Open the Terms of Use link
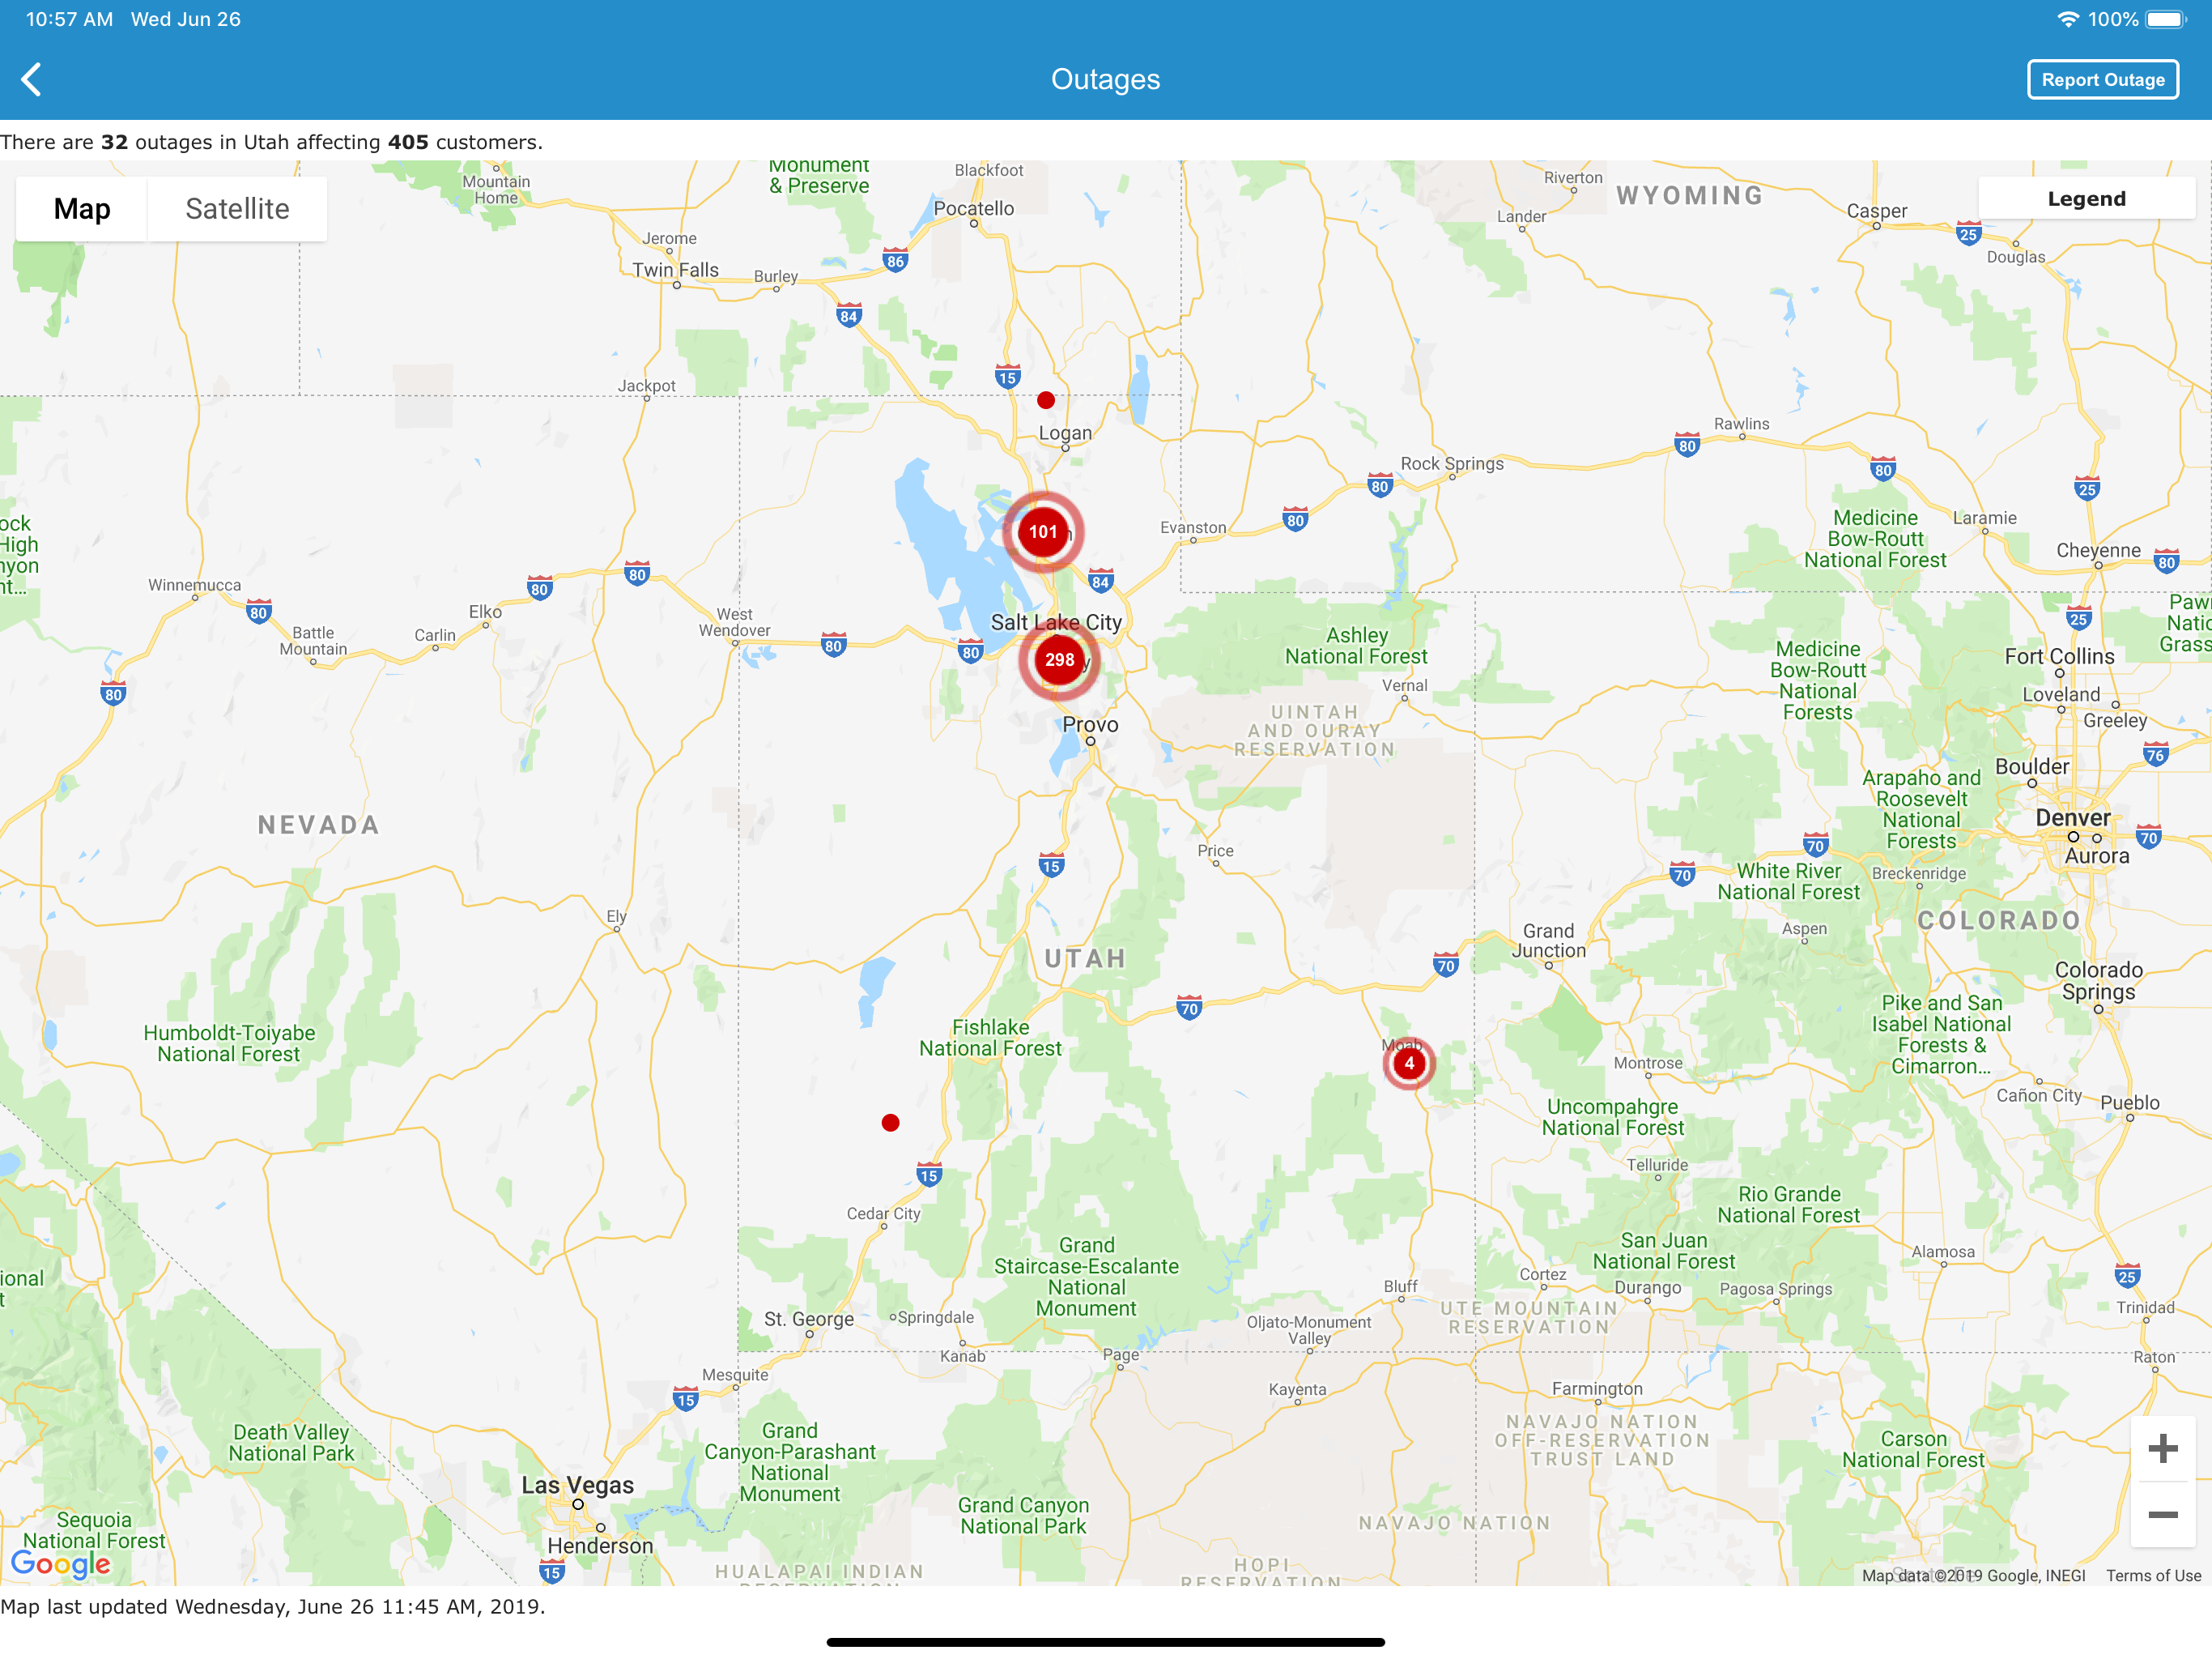Image resolution: width=2212 pixels, height=1659 pixels. coord(2153,1575)
